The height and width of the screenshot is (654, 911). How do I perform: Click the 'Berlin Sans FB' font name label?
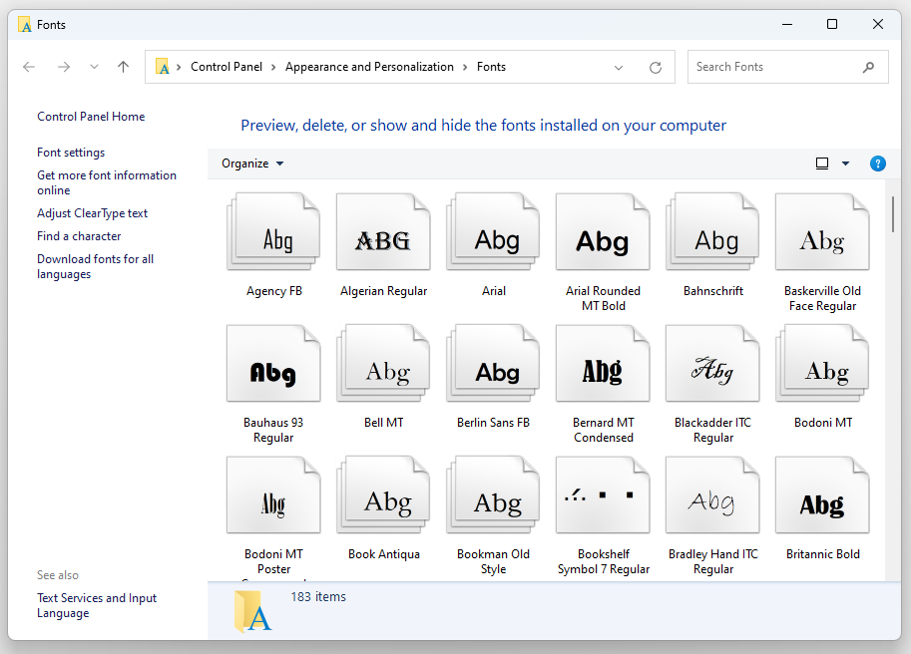[493, 423]
